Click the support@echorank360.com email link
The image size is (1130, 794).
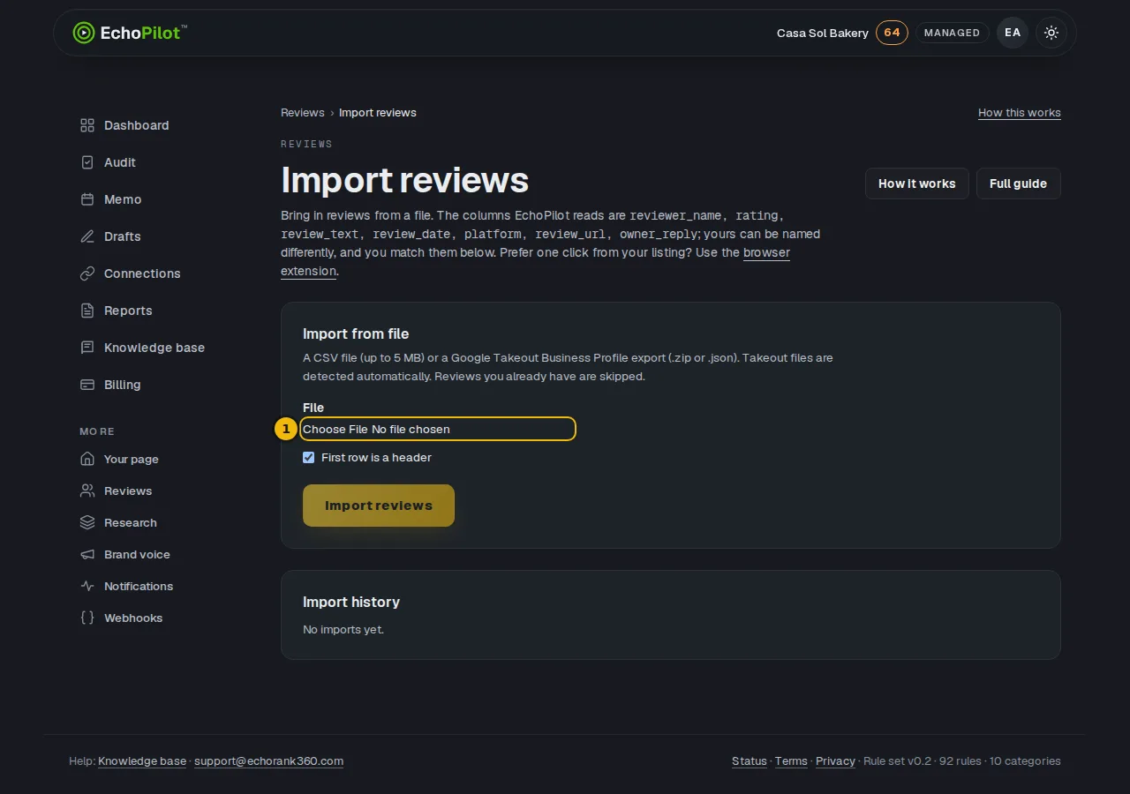pyautogui.click(x=269, y=761)
